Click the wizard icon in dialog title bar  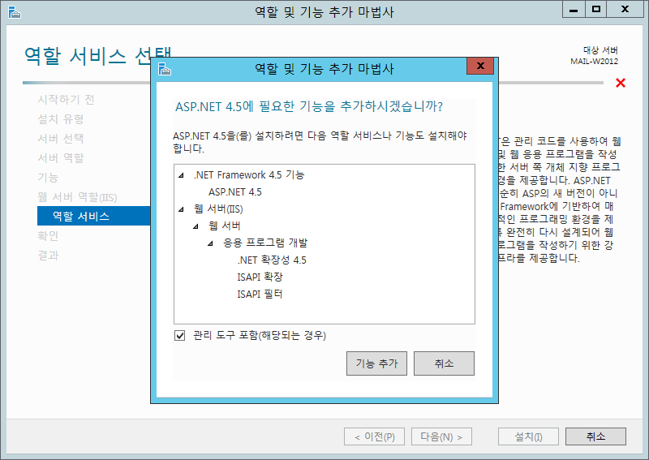coord(165,69)
